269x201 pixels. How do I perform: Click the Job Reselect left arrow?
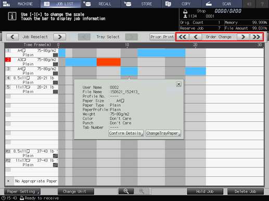(x=12, y=37)
